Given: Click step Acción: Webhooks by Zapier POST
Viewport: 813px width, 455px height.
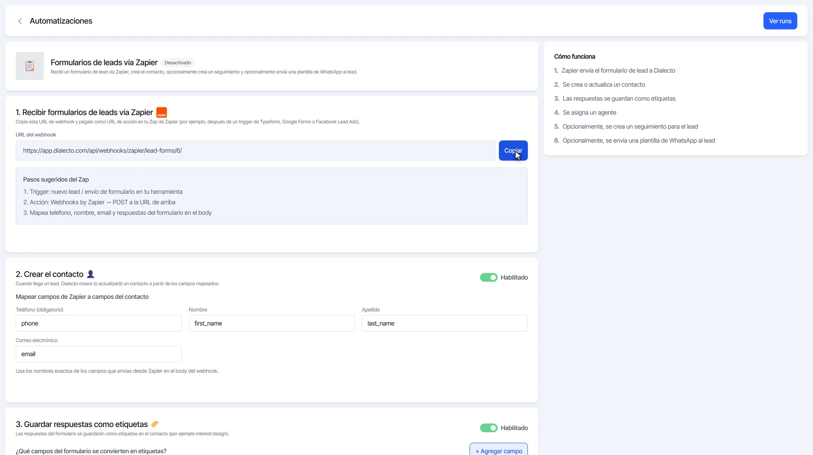Looking at the screenshot, I should point(100,203).
